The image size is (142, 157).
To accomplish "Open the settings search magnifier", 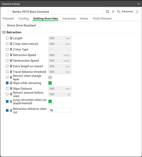I will pyautogui.click(x=119, y=12).
